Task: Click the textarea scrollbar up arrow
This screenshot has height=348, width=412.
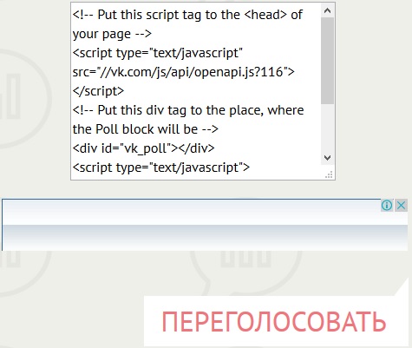Action: [x=327, y=11]
